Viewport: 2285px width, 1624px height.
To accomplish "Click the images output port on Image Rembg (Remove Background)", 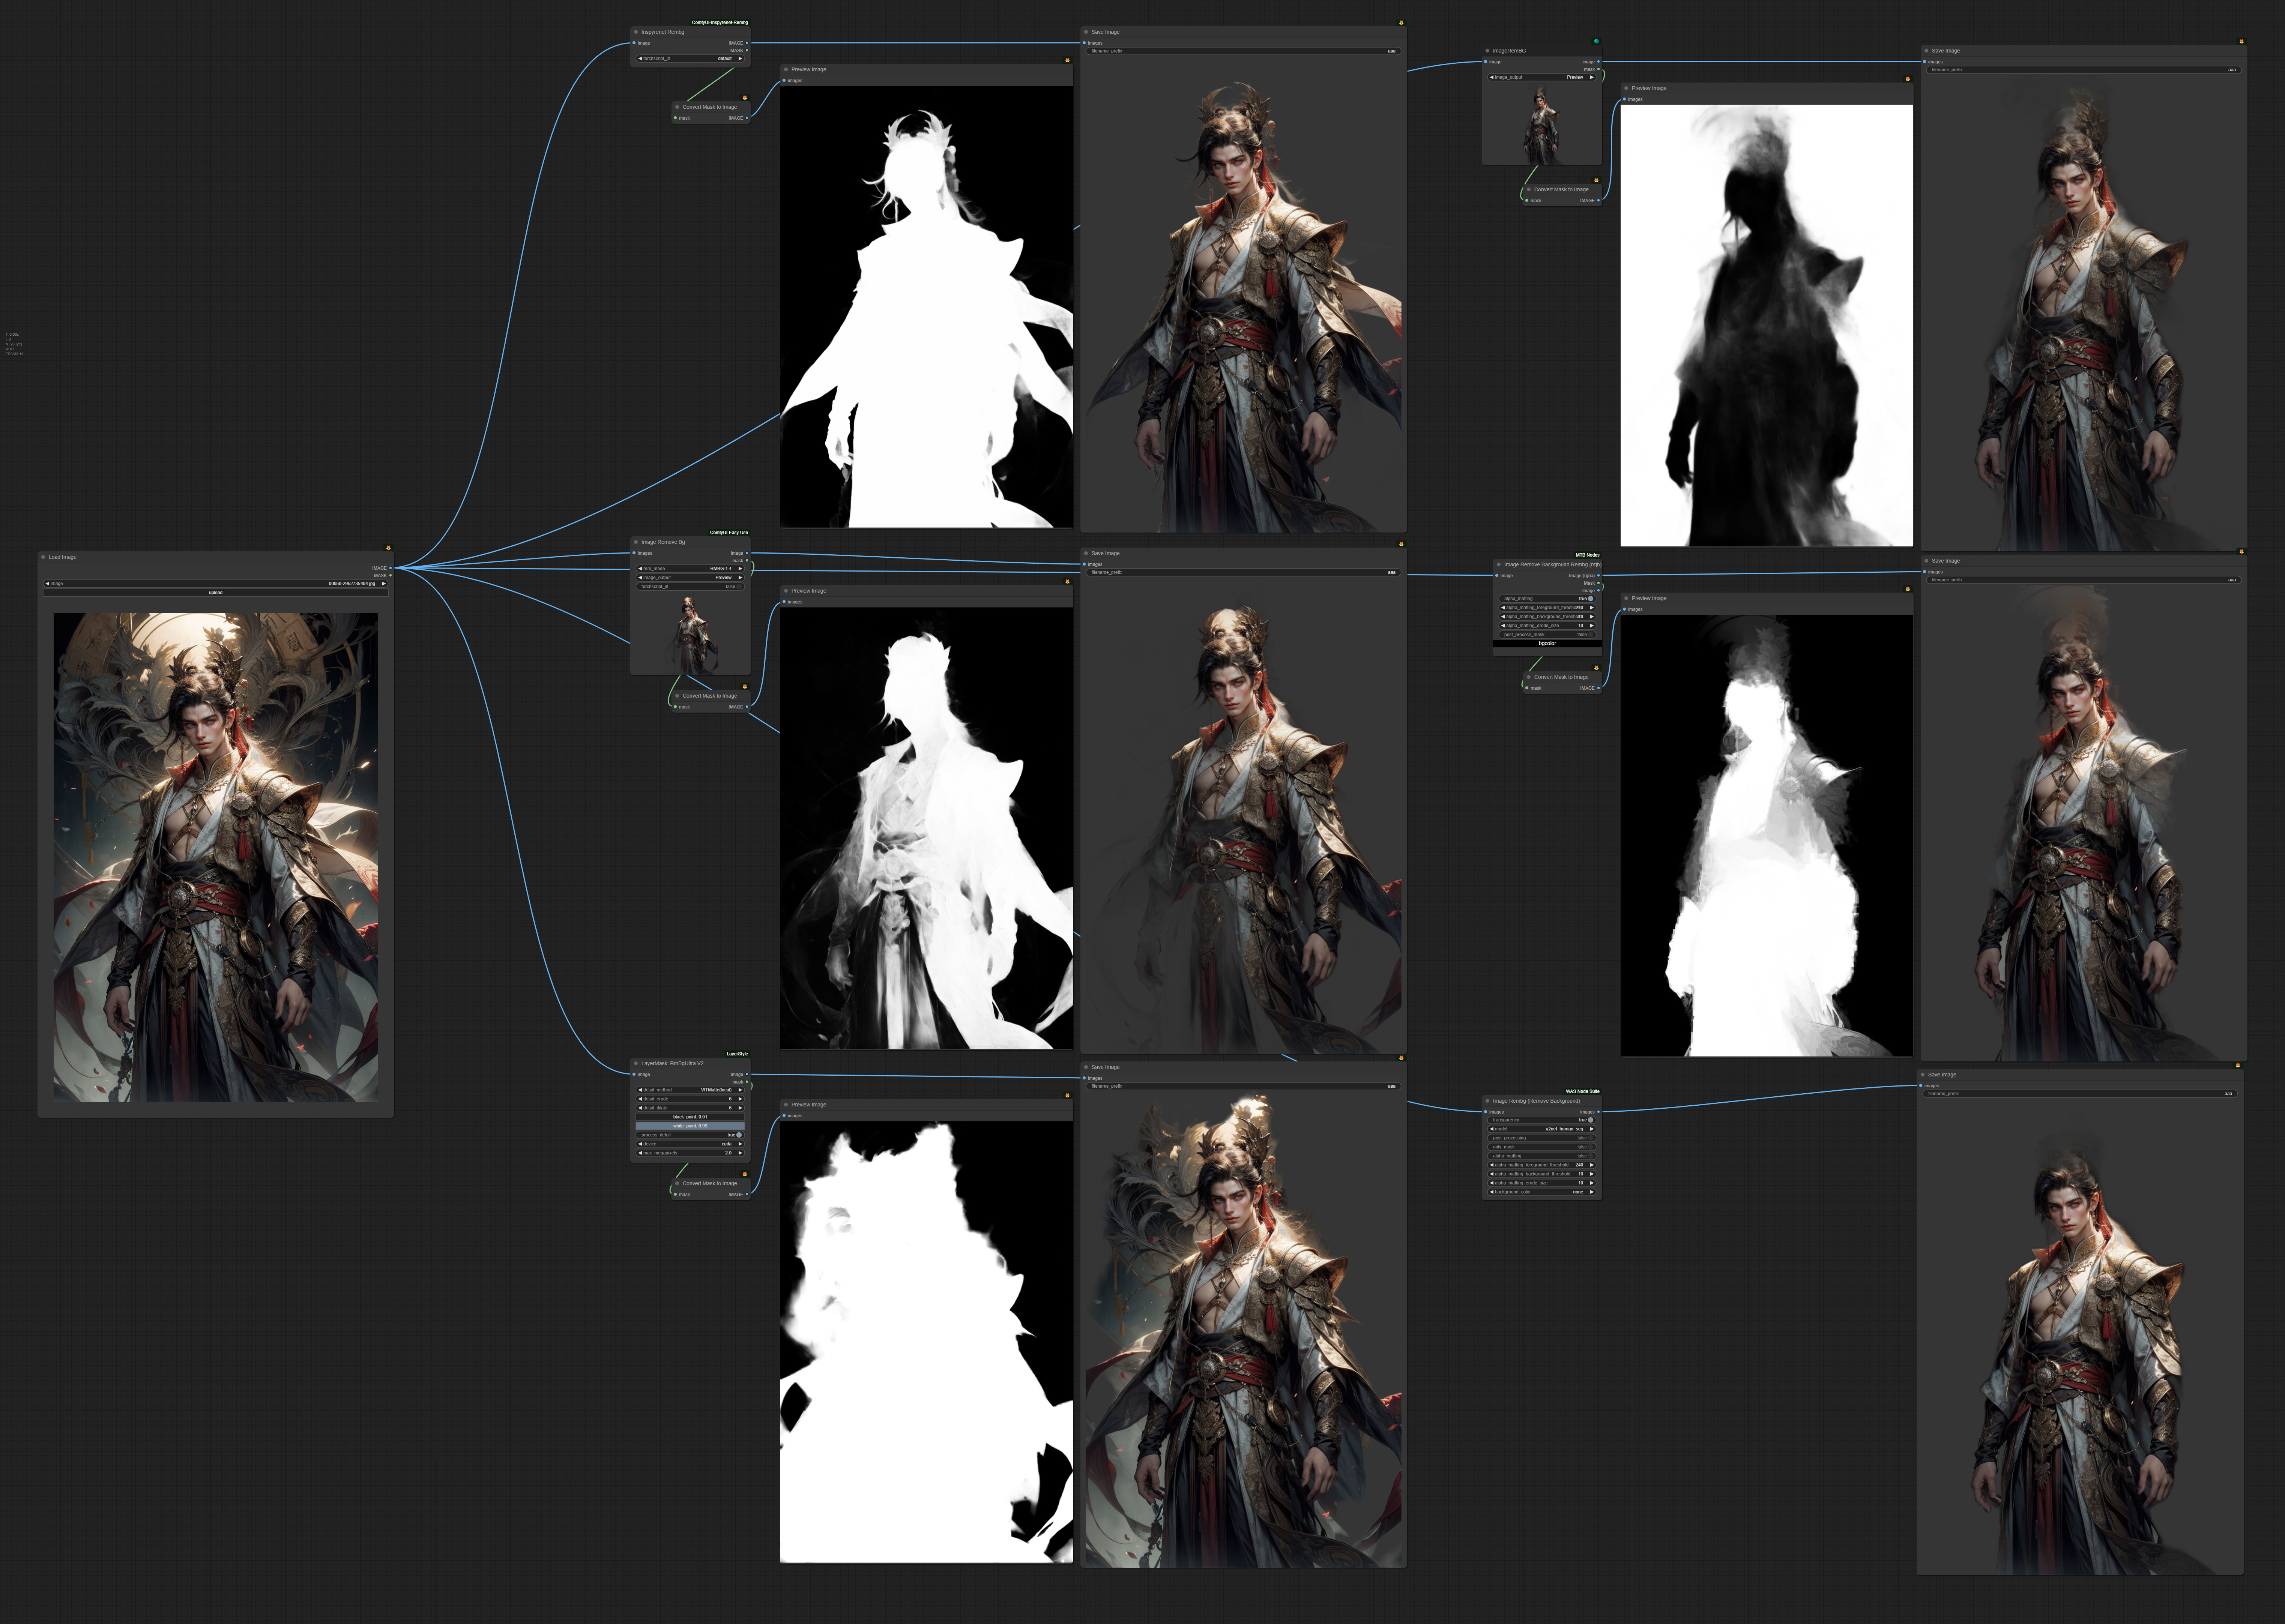I will pyautogui.click(x=1599, y=1112).
